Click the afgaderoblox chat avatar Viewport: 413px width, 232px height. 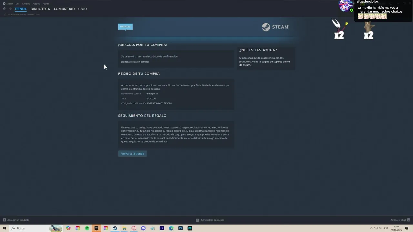click(x=346, y=6)
